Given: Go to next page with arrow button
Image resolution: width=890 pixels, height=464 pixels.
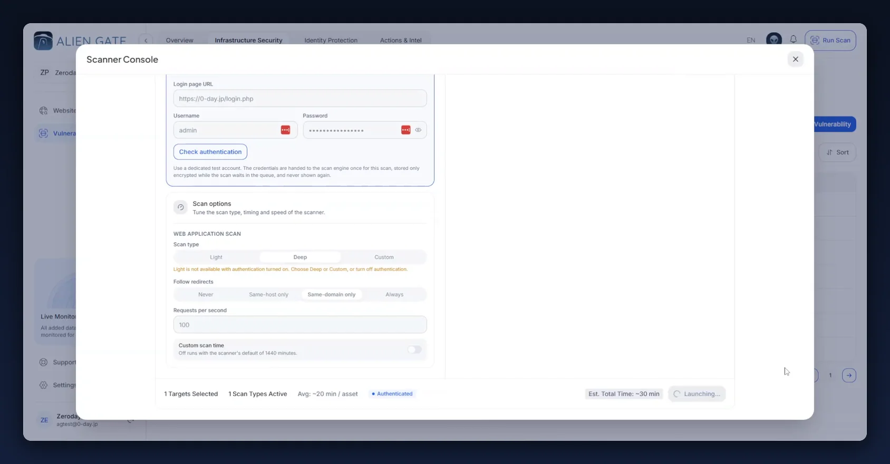Looking at the screenshot, I should 849,375.
